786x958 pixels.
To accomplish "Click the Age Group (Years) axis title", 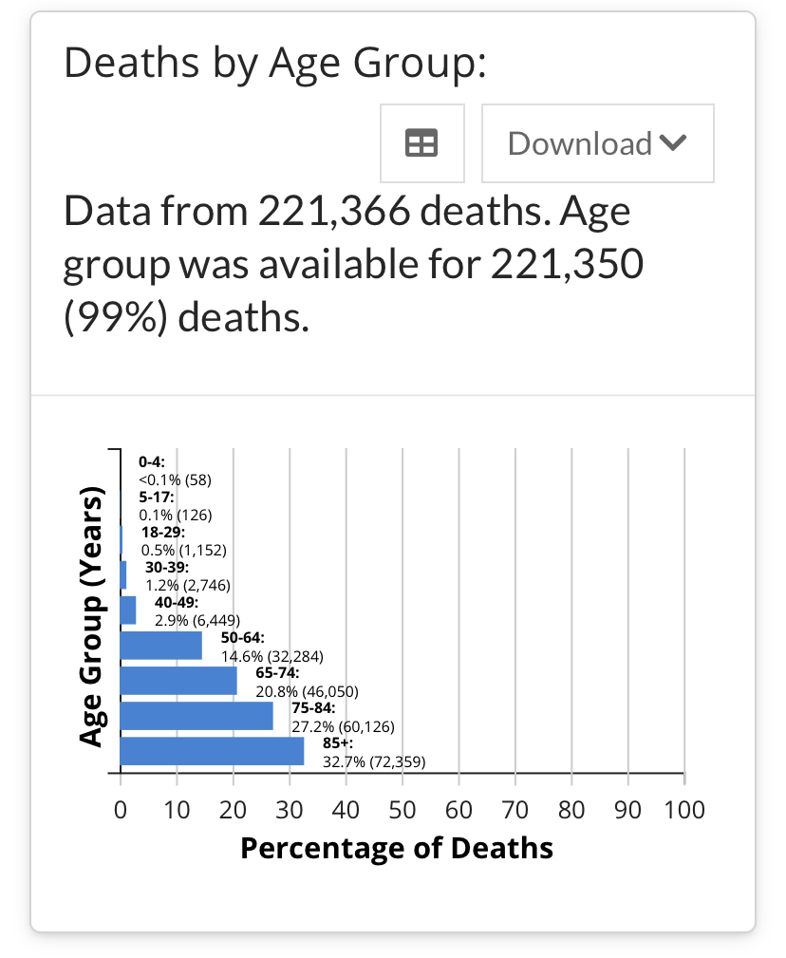I will click(x=91, y=616).
